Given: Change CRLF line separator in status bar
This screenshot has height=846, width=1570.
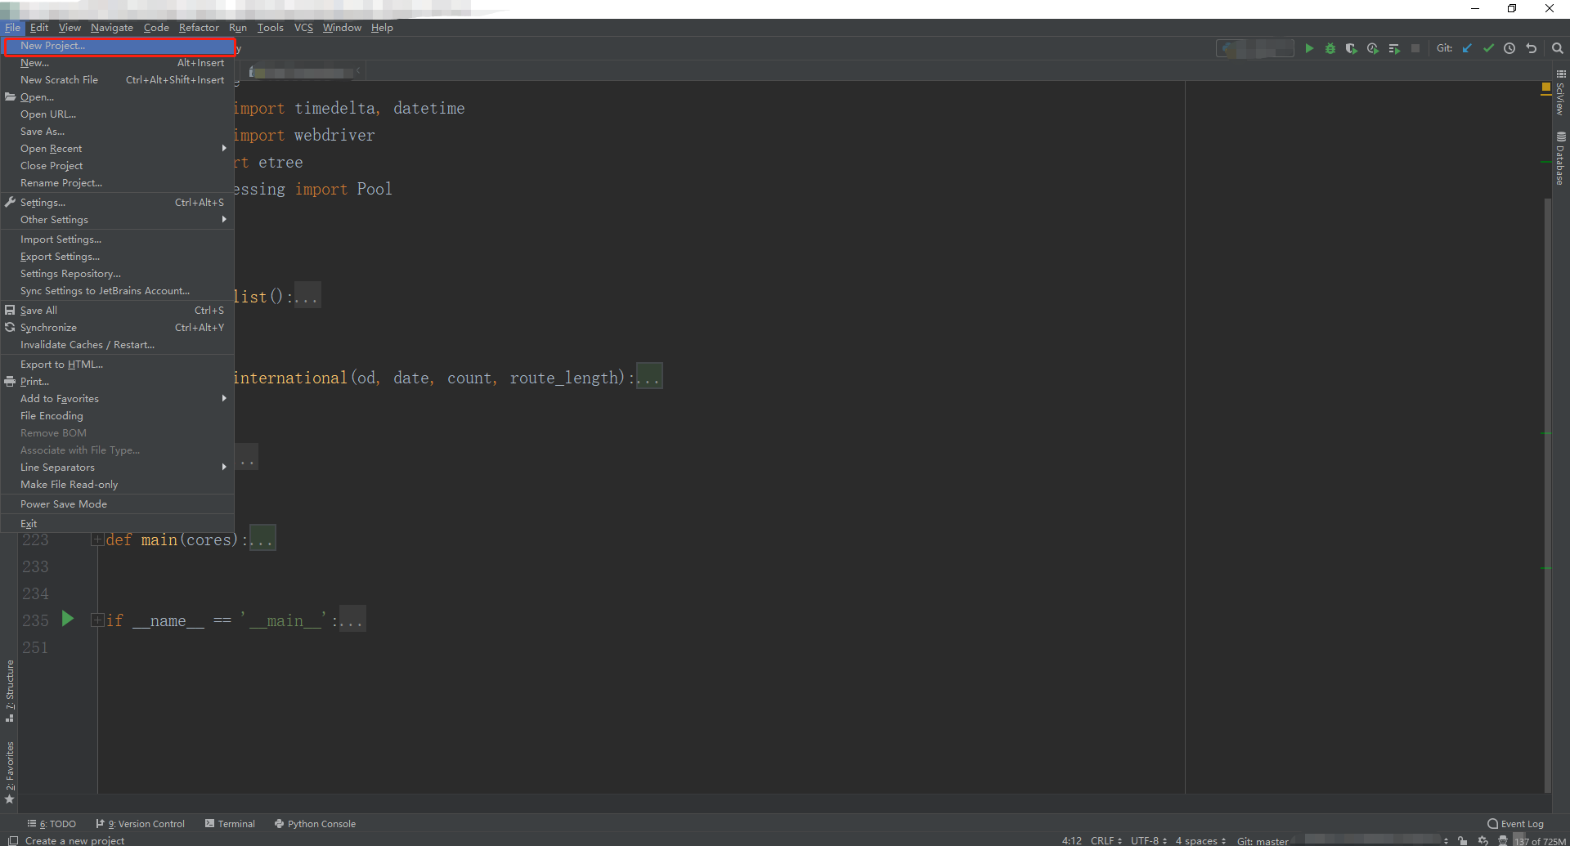Looking at the screenshot, I should pyautogui.click(x=1106, y=840).
